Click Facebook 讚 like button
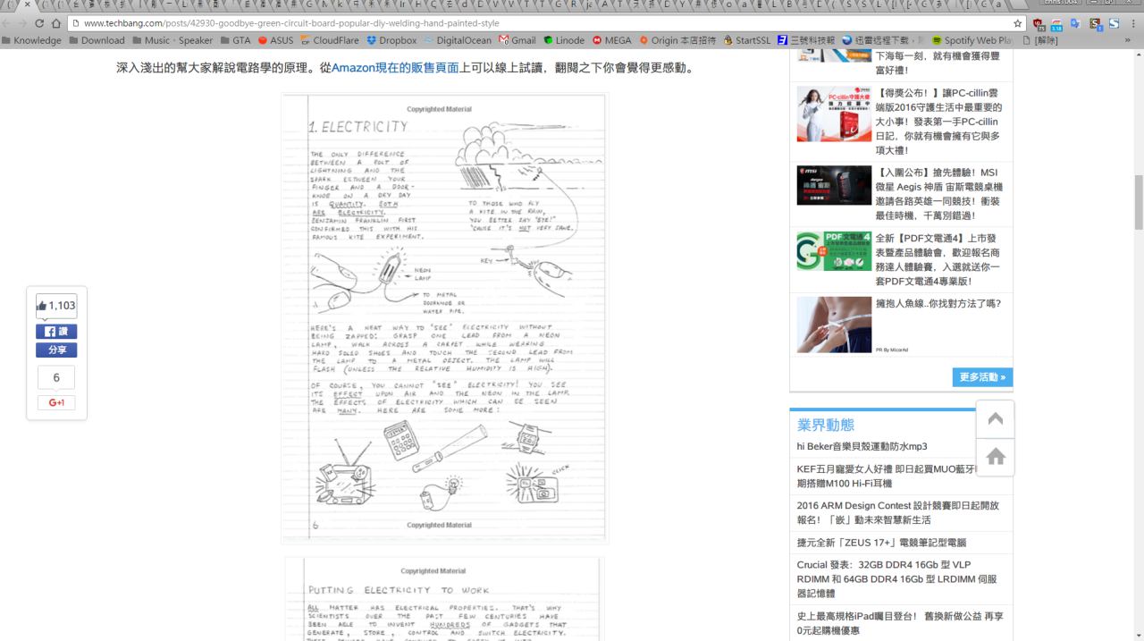The width and height of the screenshot is (1144, 641). coord(56,332)
